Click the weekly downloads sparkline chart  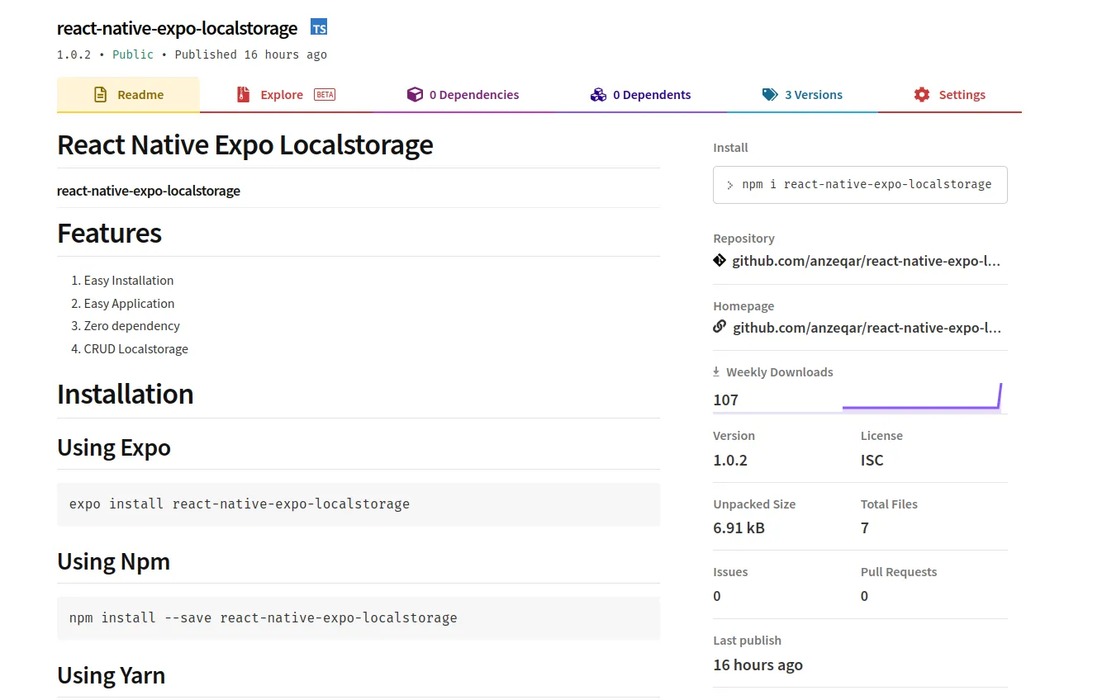921,400
